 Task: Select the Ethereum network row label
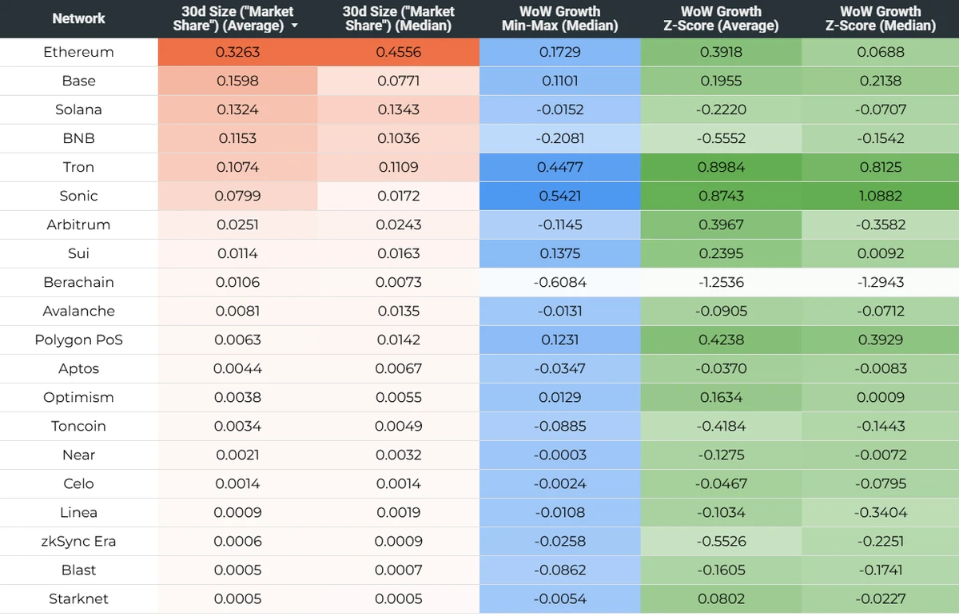pos(78,52)
